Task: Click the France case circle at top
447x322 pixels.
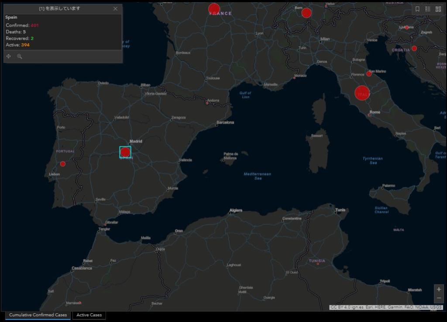Action: 214,8
